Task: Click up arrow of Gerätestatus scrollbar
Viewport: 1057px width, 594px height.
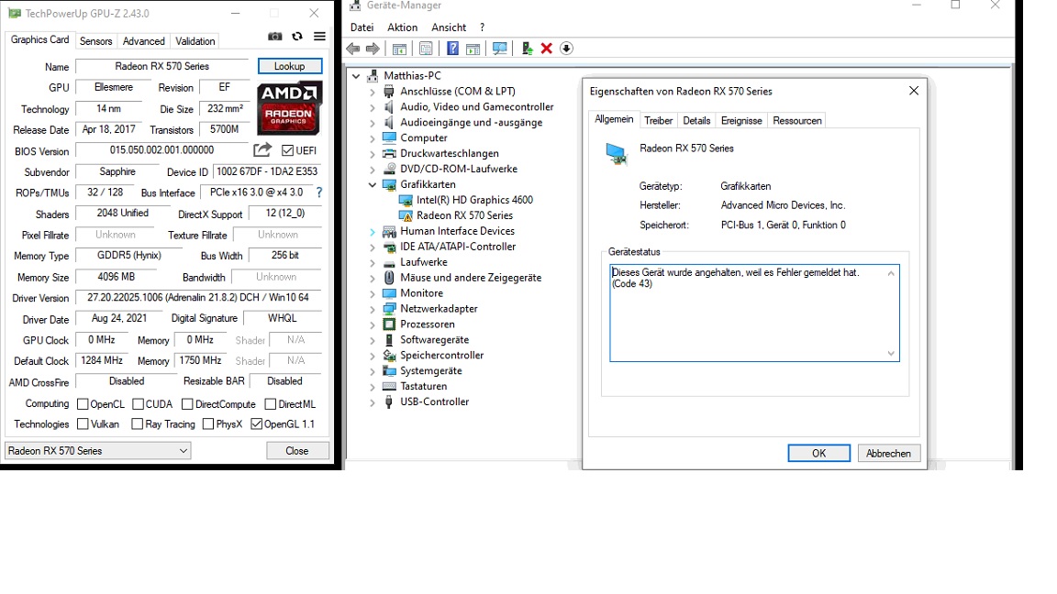Action: [891, 273]
